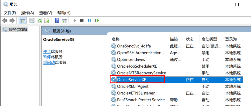Click the 停止 link to stop the service
This screenshot has height=106, width=251.
47,51
